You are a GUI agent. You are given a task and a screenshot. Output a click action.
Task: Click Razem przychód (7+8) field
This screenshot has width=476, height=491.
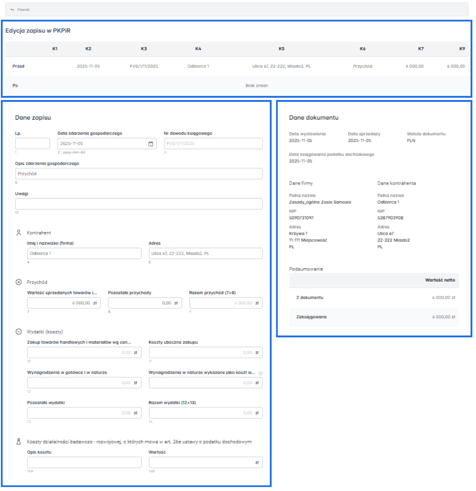226,303
